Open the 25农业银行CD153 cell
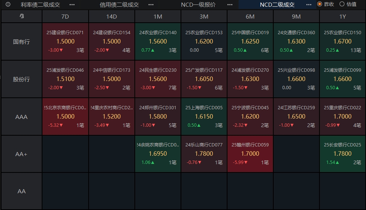 (204, 42)
